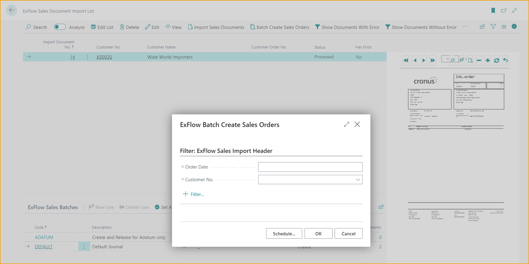This screenshot has width=529, height=264.
Task: Bookmark this page with the bookmark icon
Action: [493, 10]
